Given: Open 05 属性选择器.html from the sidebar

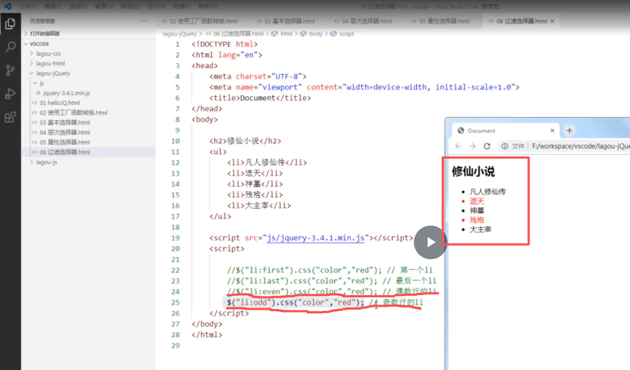Looking at the screenshot, I should pos(63,142).
